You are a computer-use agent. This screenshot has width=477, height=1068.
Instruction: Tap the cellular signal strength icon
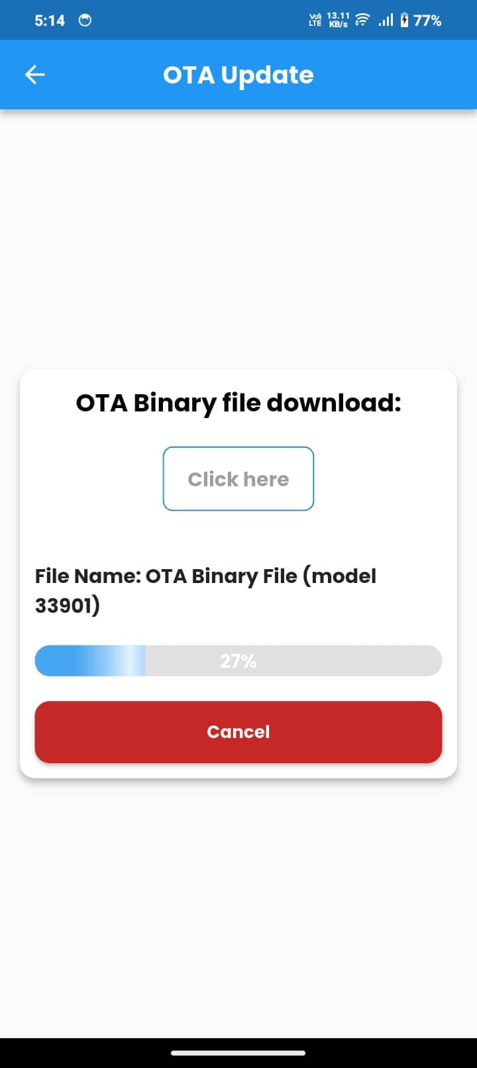[386, 20]
